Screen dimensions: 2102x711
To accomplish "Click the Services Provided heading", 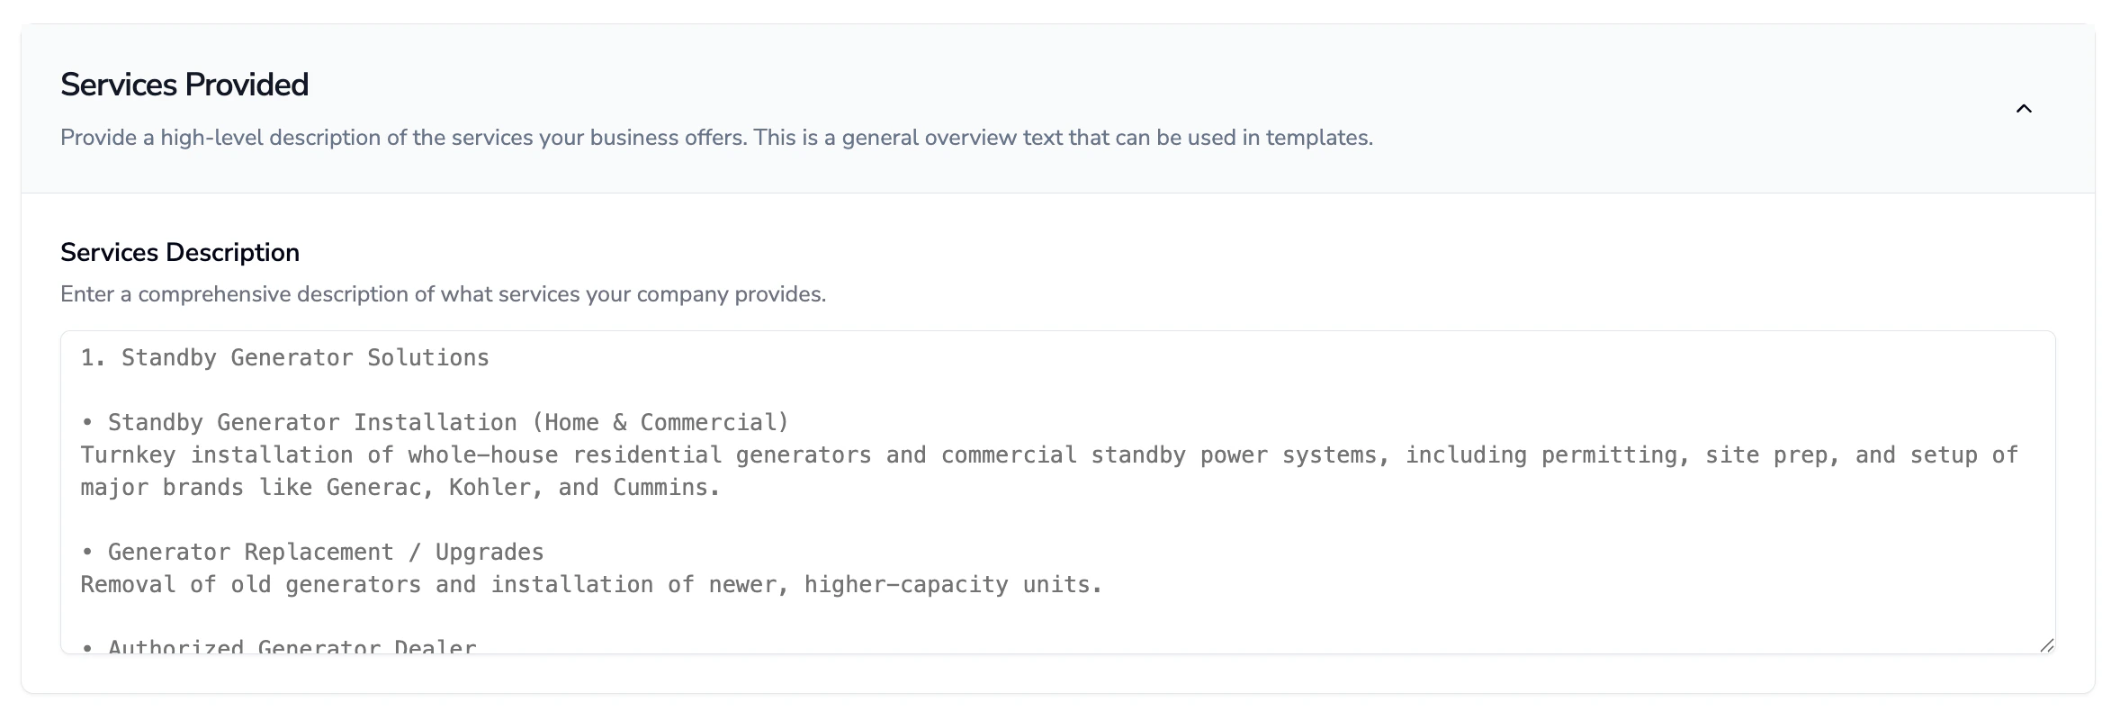I will tap(184, 85).
